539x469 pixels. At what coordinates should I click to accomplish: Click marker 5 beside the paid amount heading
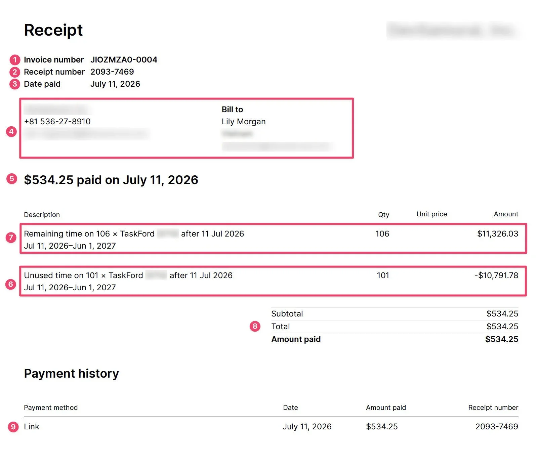pos(12,179)
